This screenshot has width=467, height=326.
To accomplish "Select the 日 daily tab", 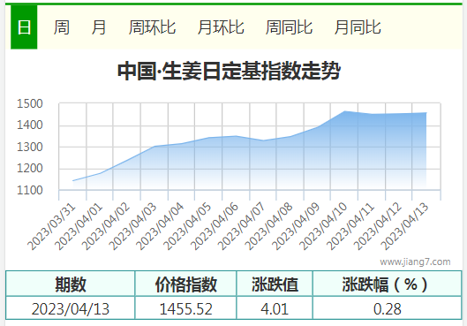I will (x=24, y=27).
